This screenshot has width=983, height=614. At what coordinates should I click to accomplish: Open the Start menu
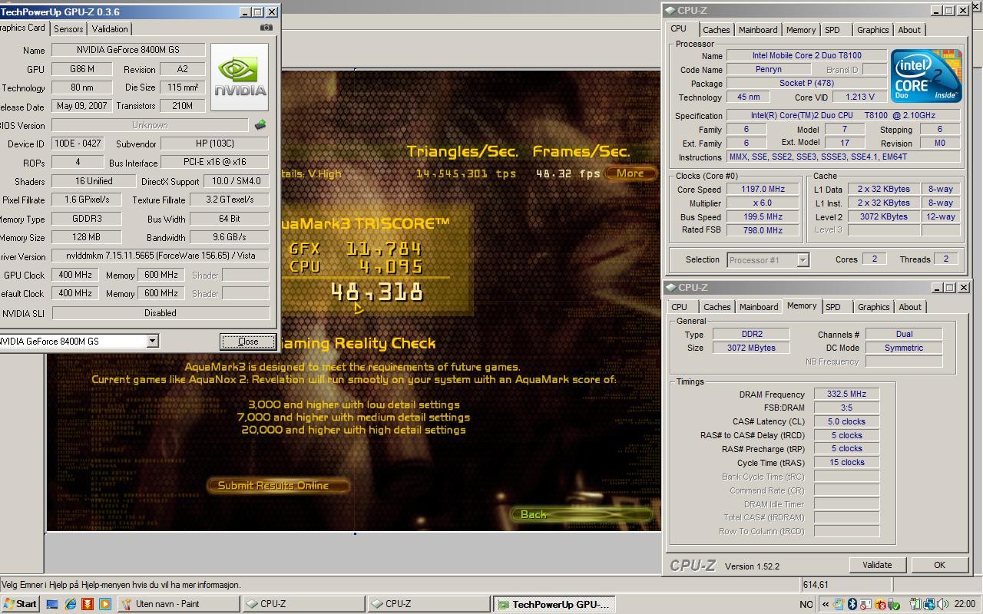point(20,604)
